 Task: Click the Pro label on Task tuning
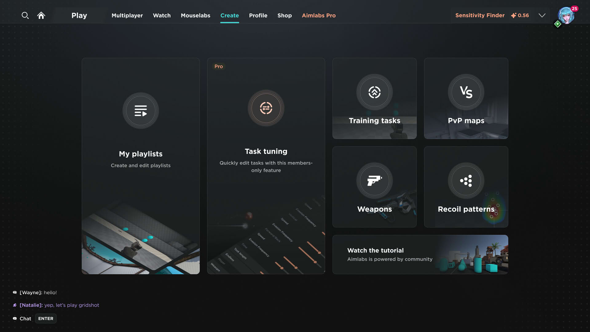(x=218, y=66)
